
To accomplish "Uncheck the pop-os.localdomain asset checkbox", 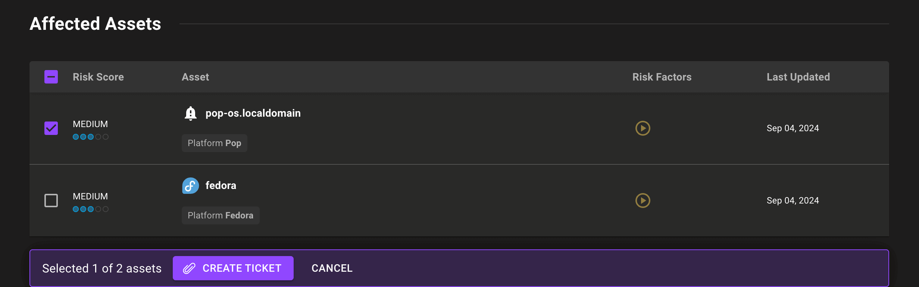I will point(51,128).
